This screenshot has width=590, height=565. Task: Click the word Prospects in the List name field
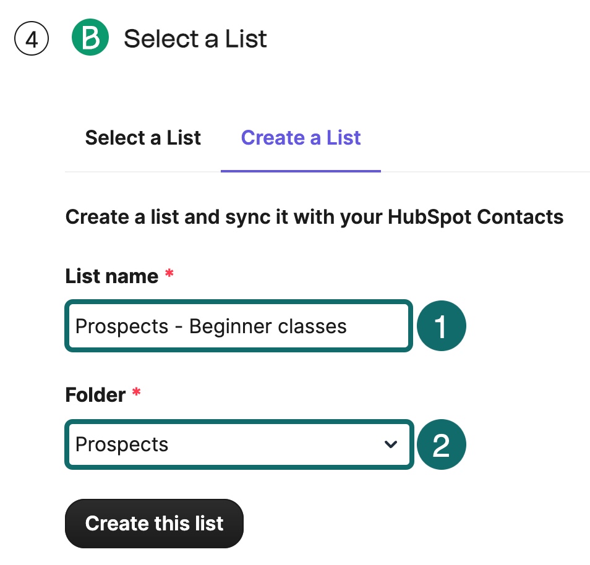(122, 326)
